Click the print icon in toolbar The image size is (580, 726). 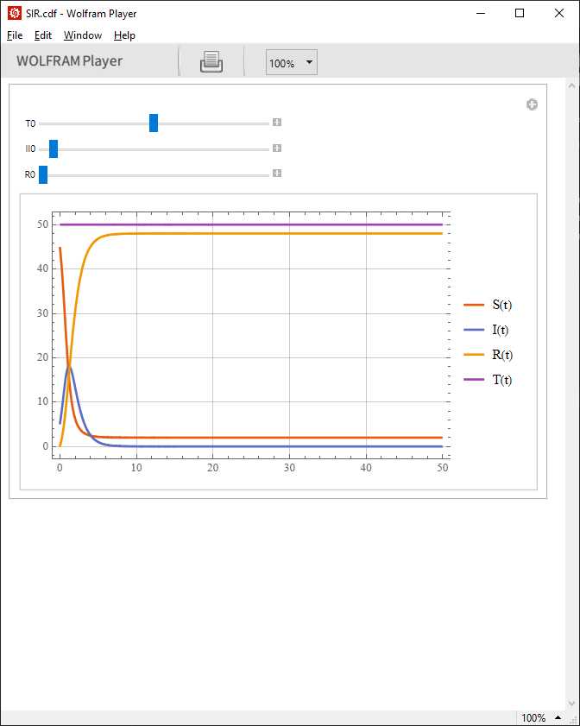coord(211,61)
